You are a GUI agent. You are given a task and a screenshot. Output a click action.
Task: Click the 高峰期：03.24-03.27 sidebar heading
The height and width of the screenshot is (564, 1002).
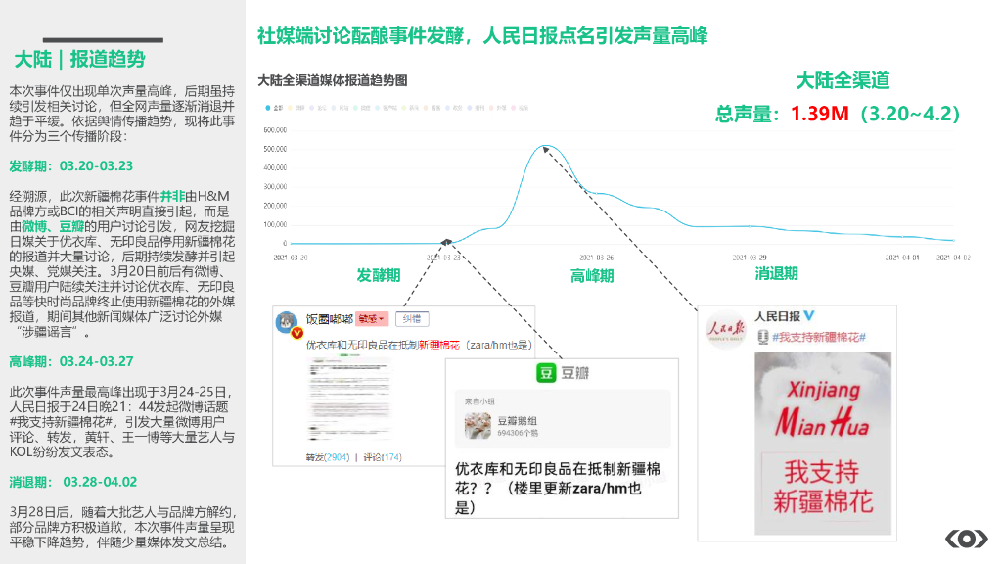click(x=70, y=362)
